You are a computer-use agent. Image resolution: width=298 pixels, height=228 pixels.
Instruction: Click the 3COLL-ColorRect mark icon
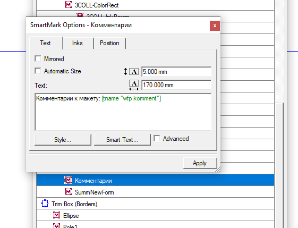[68, 5]
